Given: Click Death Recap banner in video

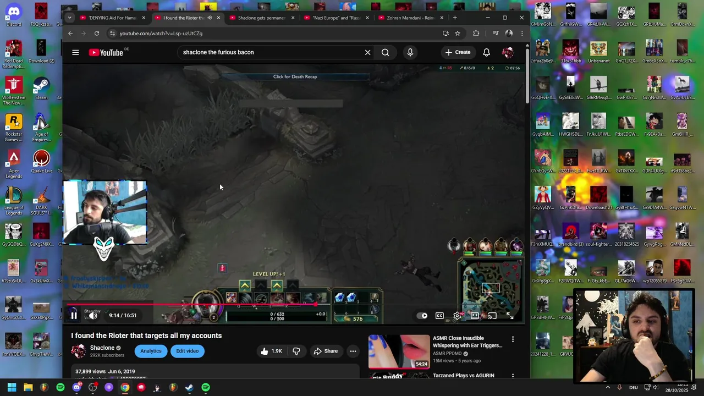Looking at the screenshot, I should (x=295, y=76).
